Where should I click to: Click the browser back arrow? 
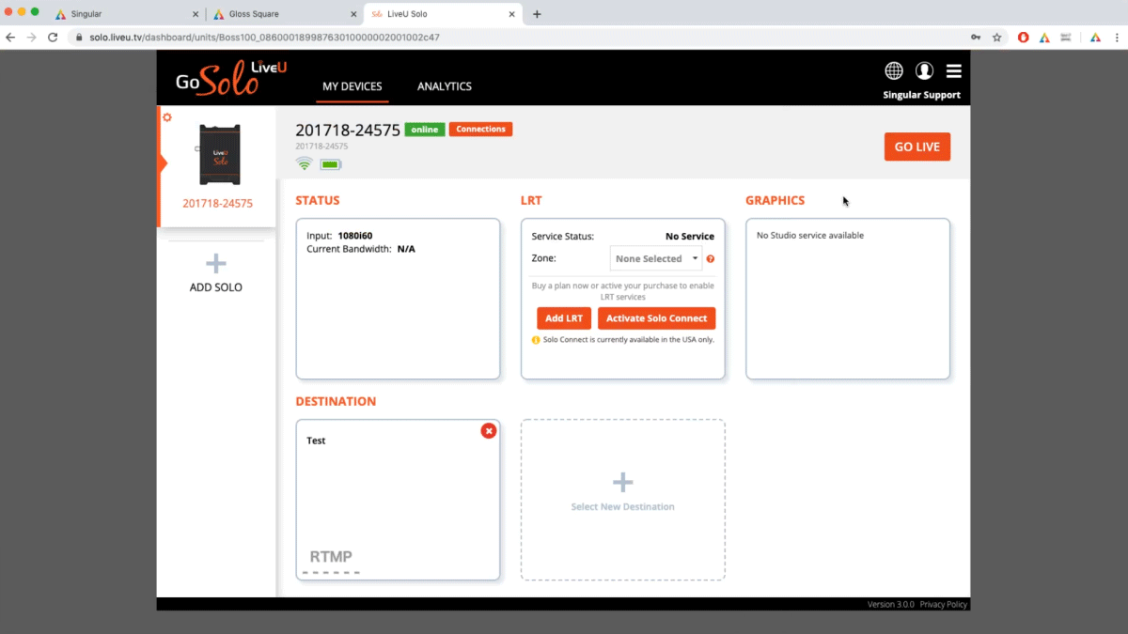10,38
